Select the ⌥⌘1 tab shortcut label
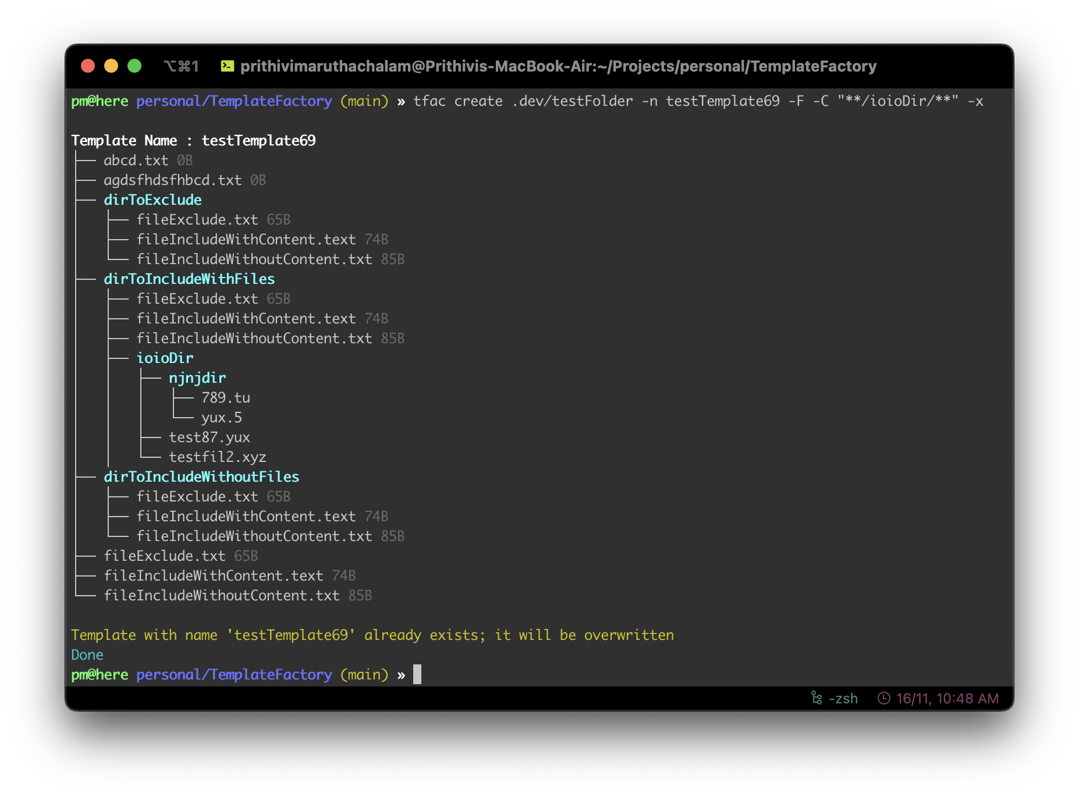Screen dimensions: 1079x797 tap(181, 66)
